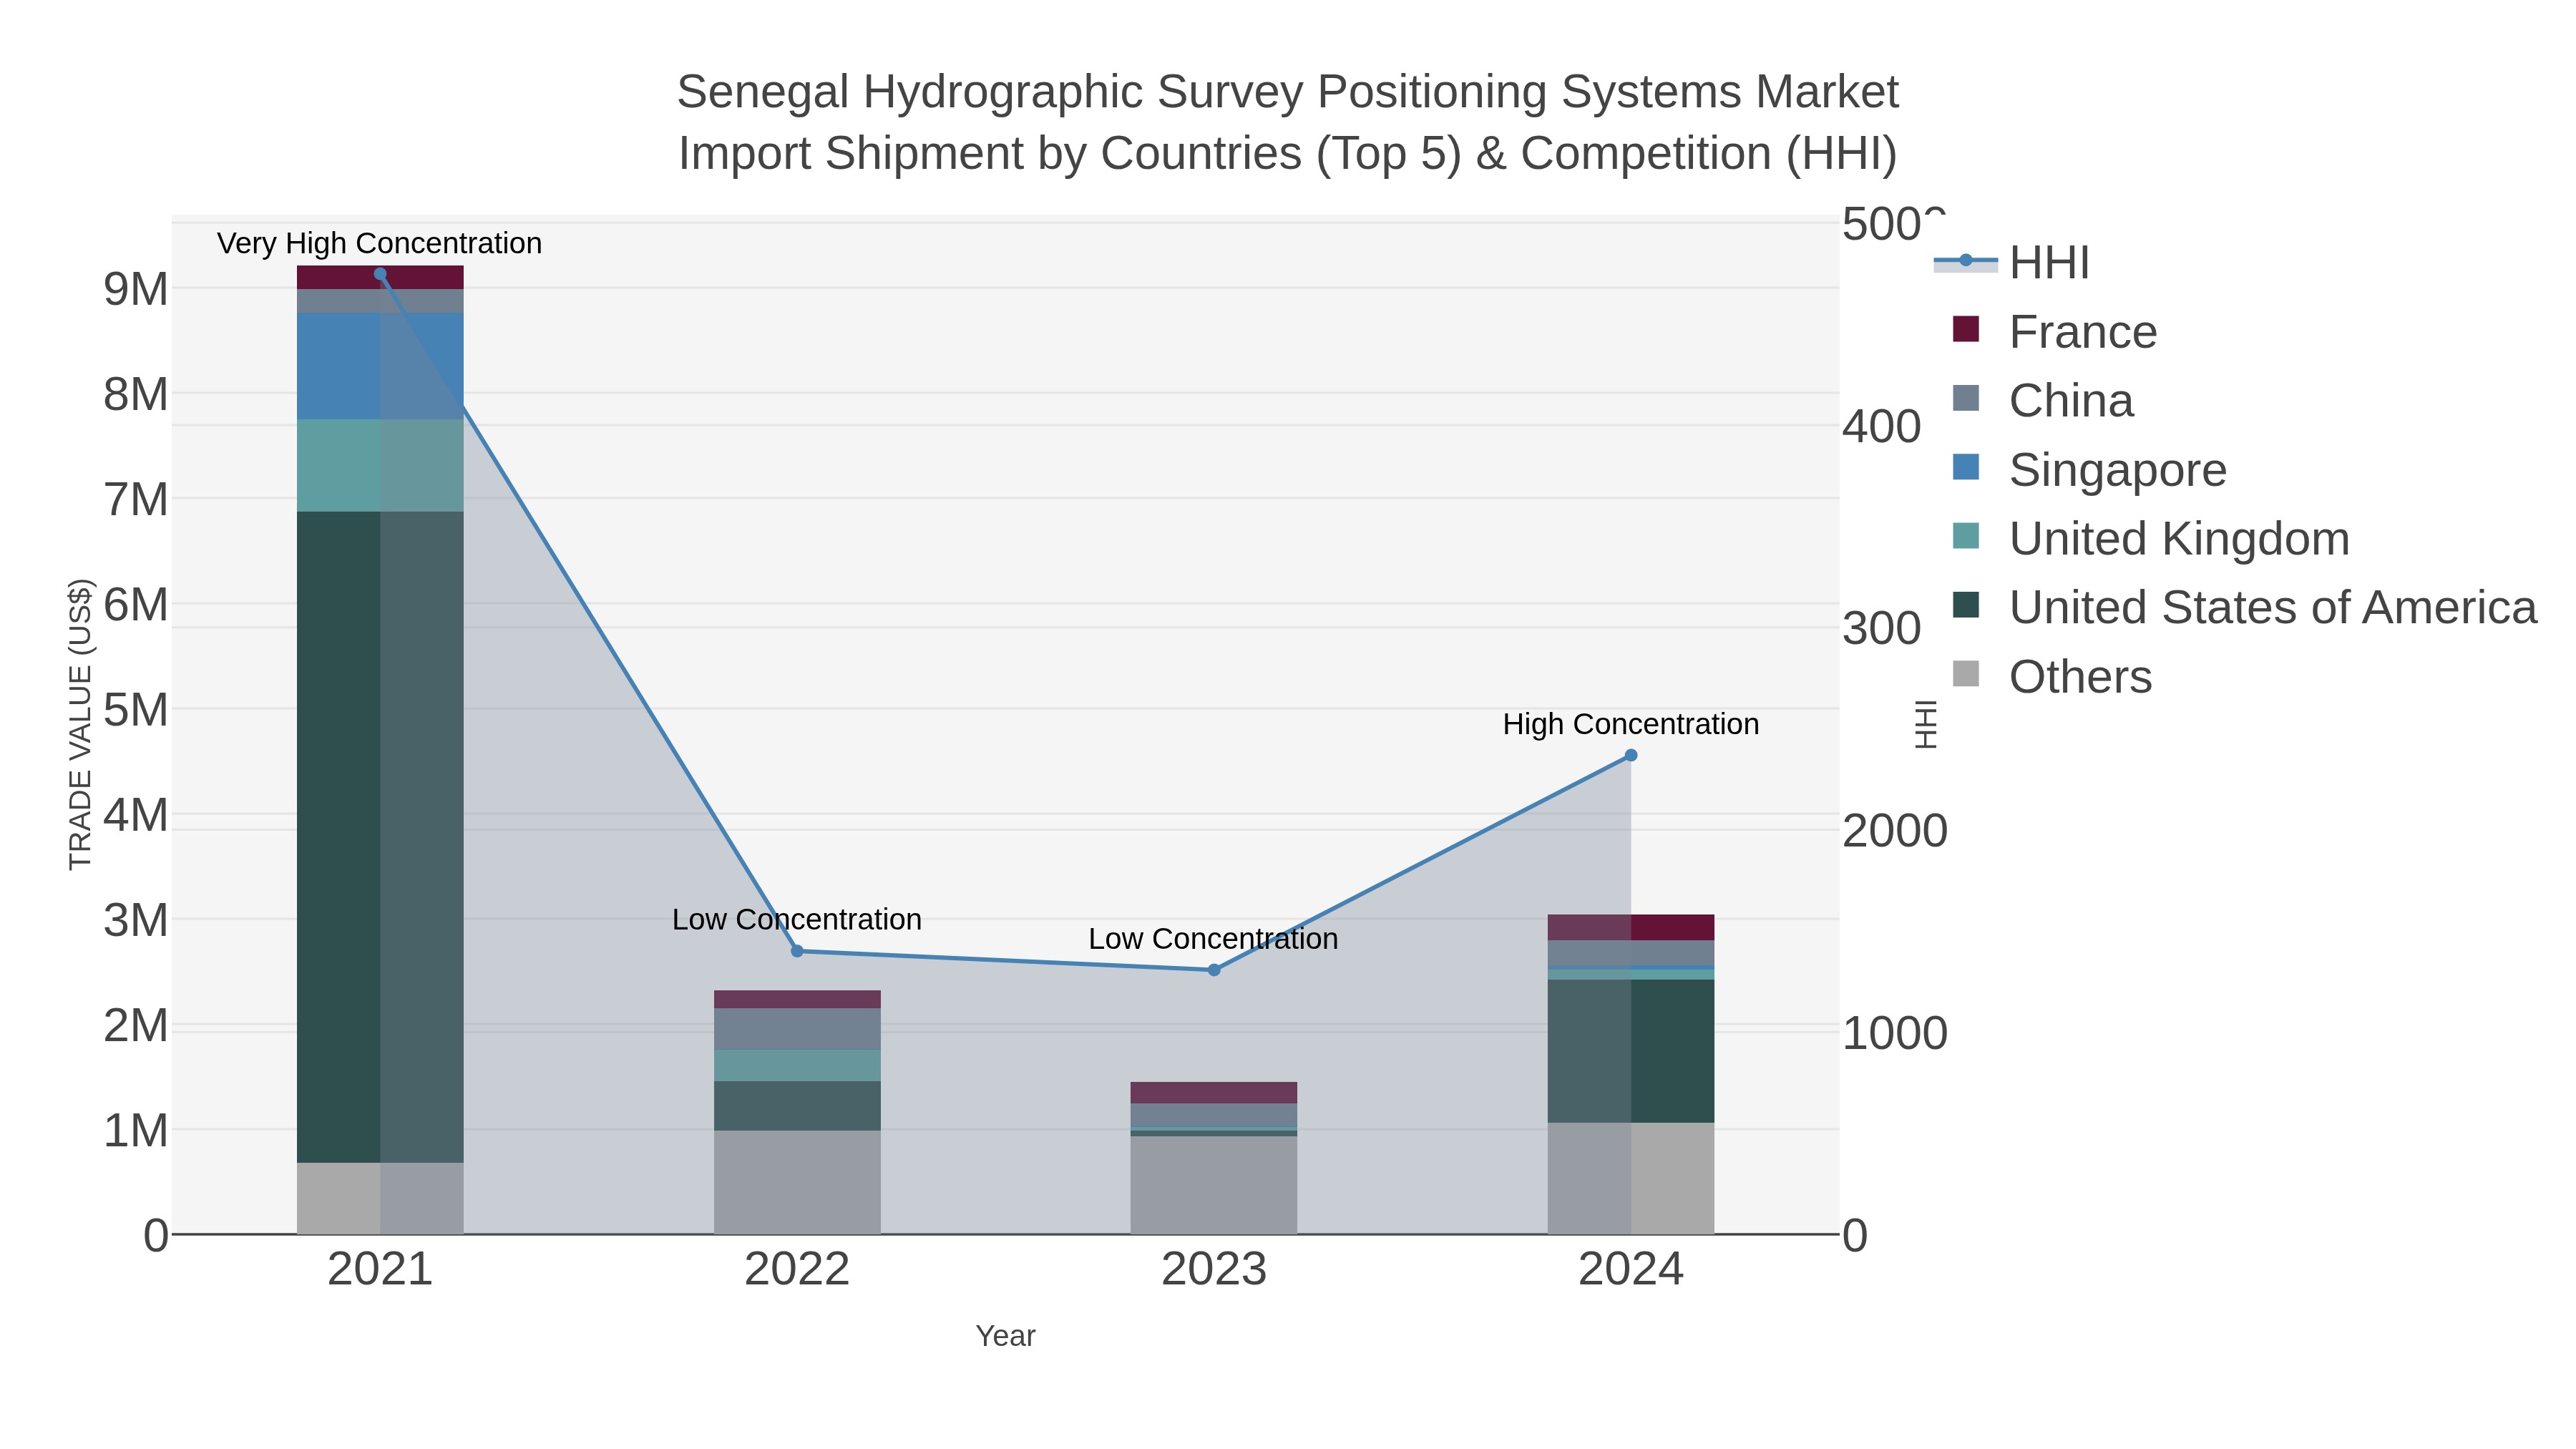Click the 'Year' x-axis title
The height and width of the screenshot is (1449, 2576).
tap(1006, 1336)
